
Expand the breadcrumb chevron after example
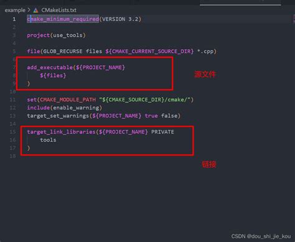click(x=29, y=10)
